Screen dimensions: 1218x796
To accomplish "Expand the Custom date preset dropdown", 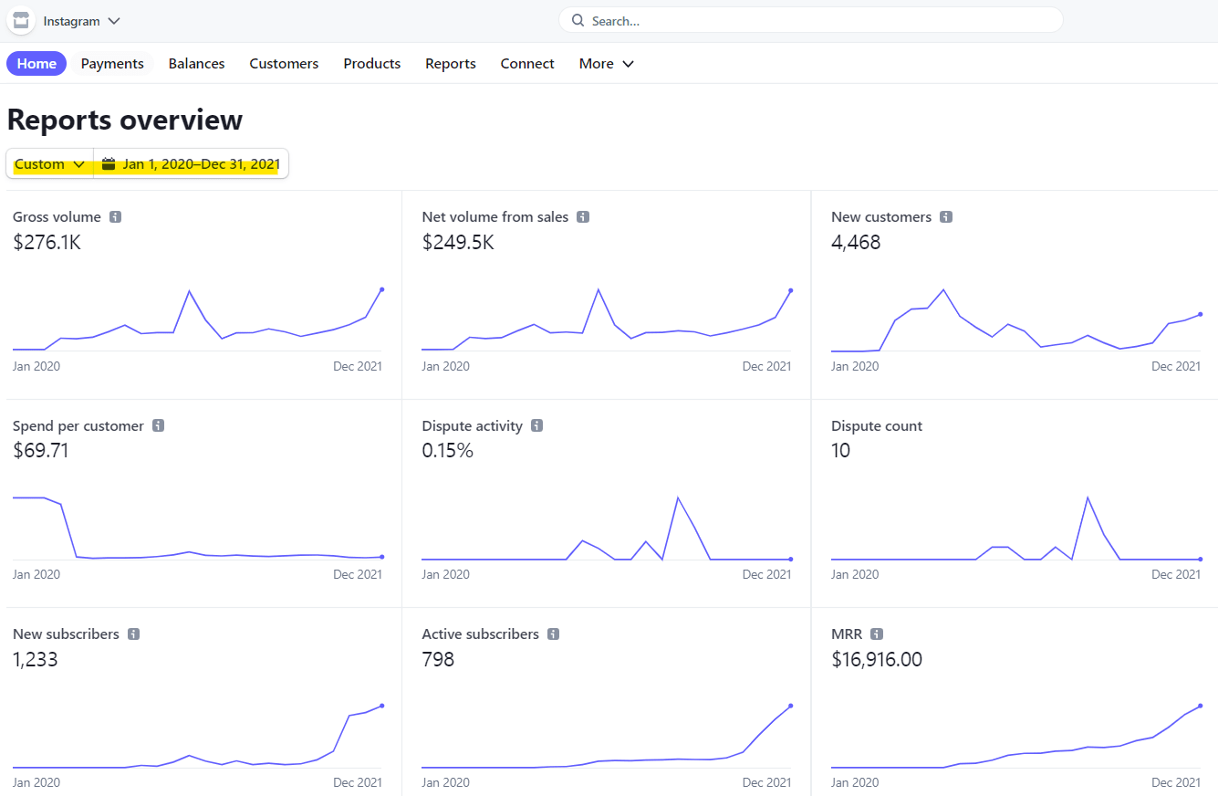I will click(x=50, y=164).
